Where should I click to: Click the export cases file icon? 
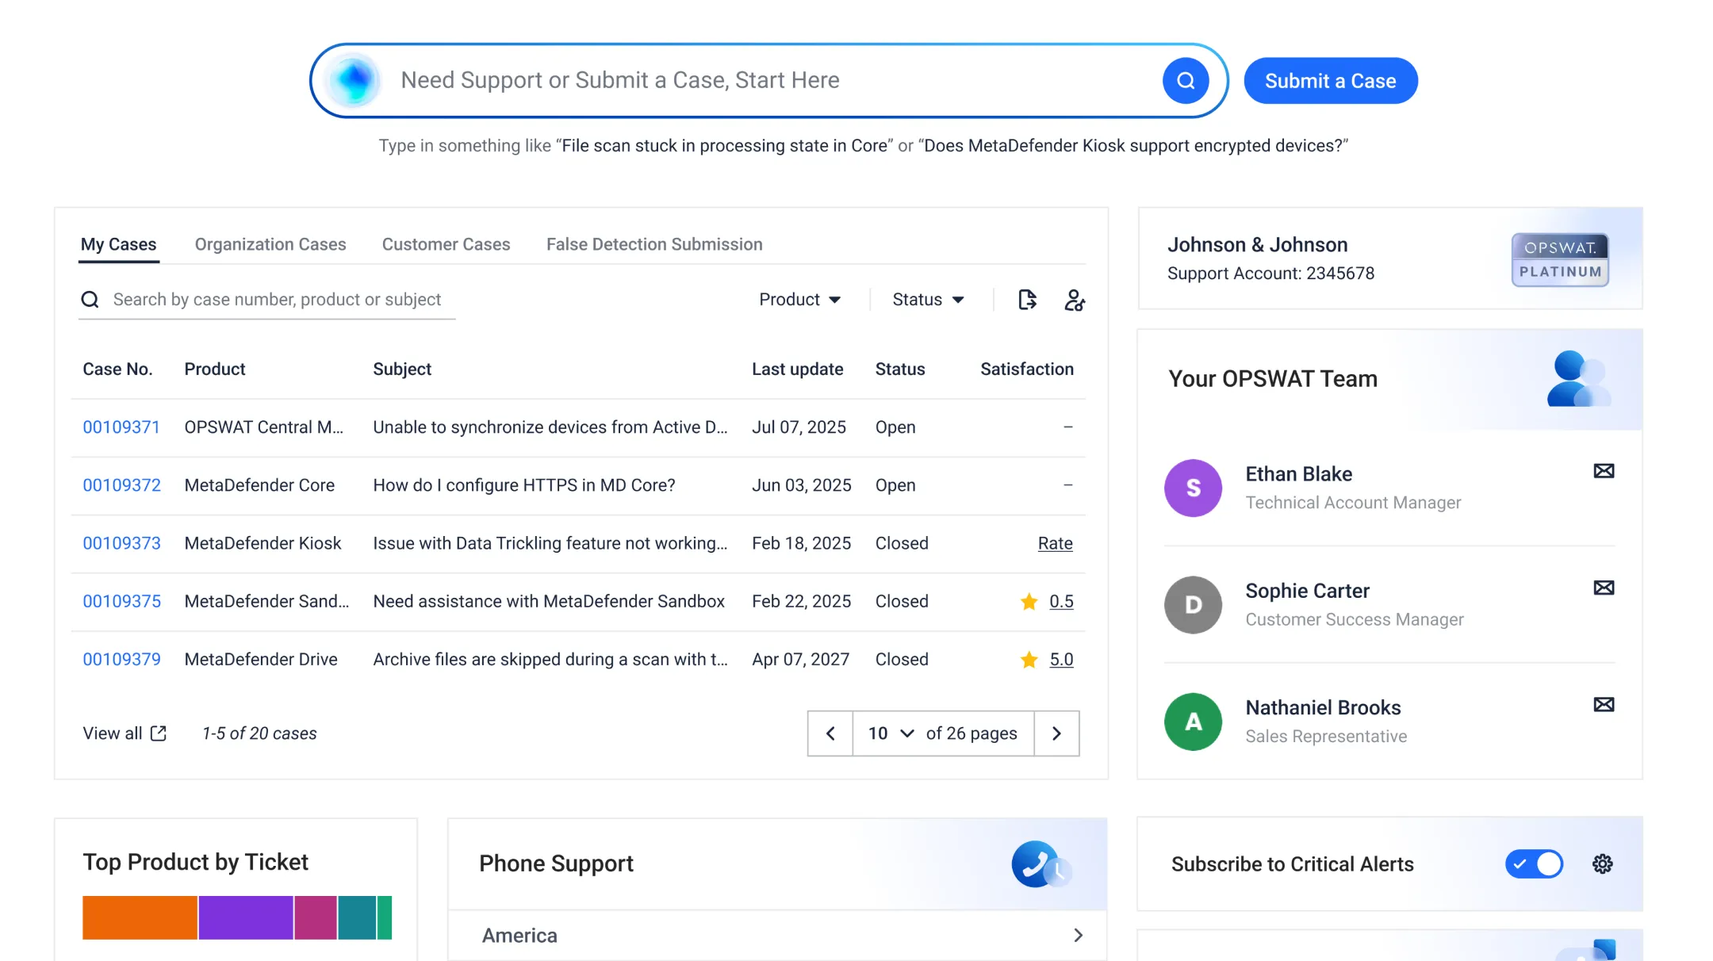coord(1027,300)
